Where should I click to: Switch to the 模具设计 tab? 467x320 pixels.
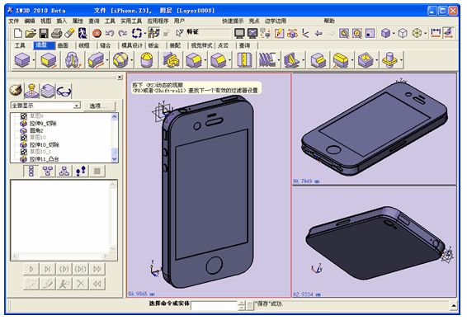click(x=132, y=45)
